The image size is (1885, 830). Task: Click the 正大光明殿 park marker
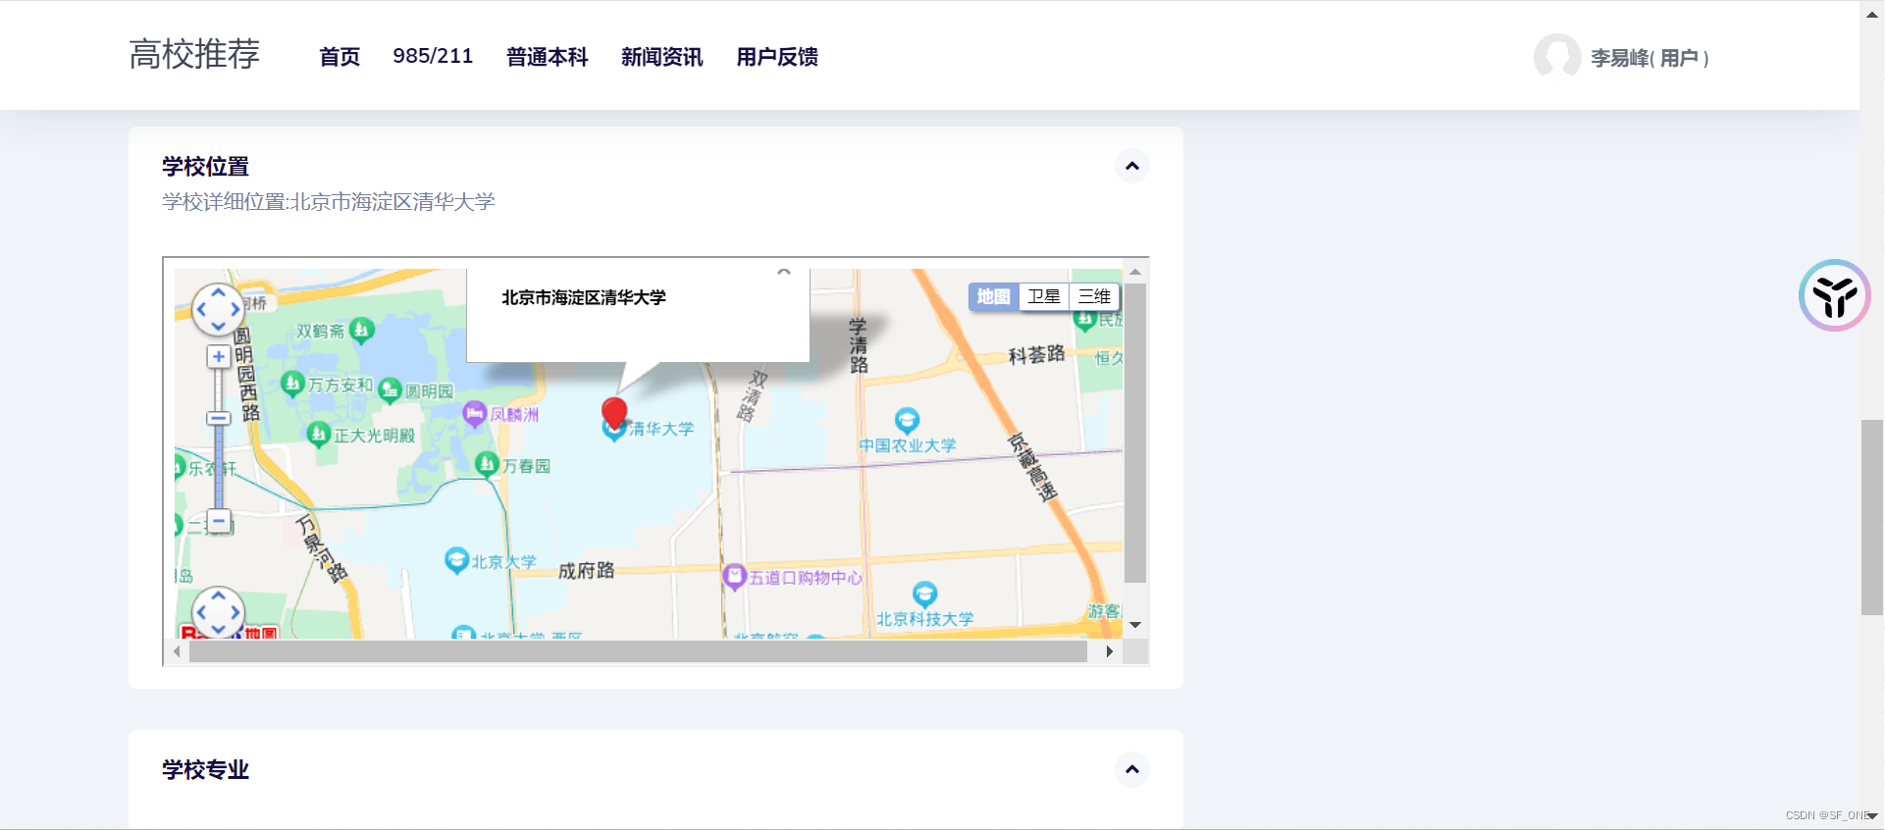click(x=318, y=435)
